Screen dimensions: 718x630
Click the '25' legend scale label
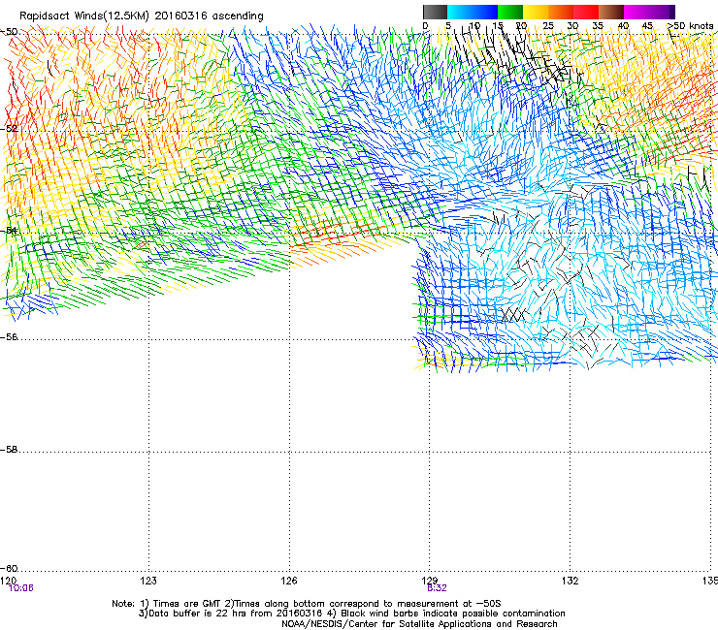tap(548, 25)
